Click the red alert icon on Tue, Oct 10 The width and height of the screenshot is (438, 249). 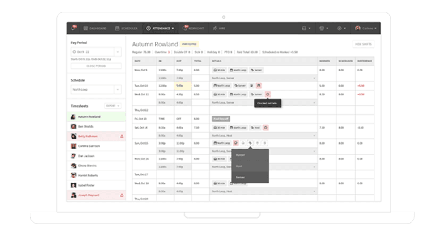pyautogui.click(x=259, y=85)
